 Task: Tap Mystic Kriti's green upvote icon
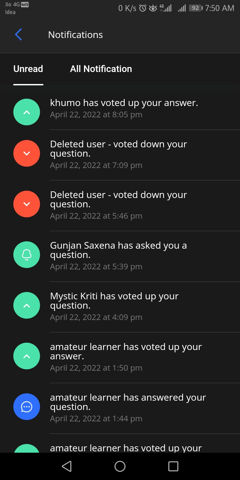27,305
